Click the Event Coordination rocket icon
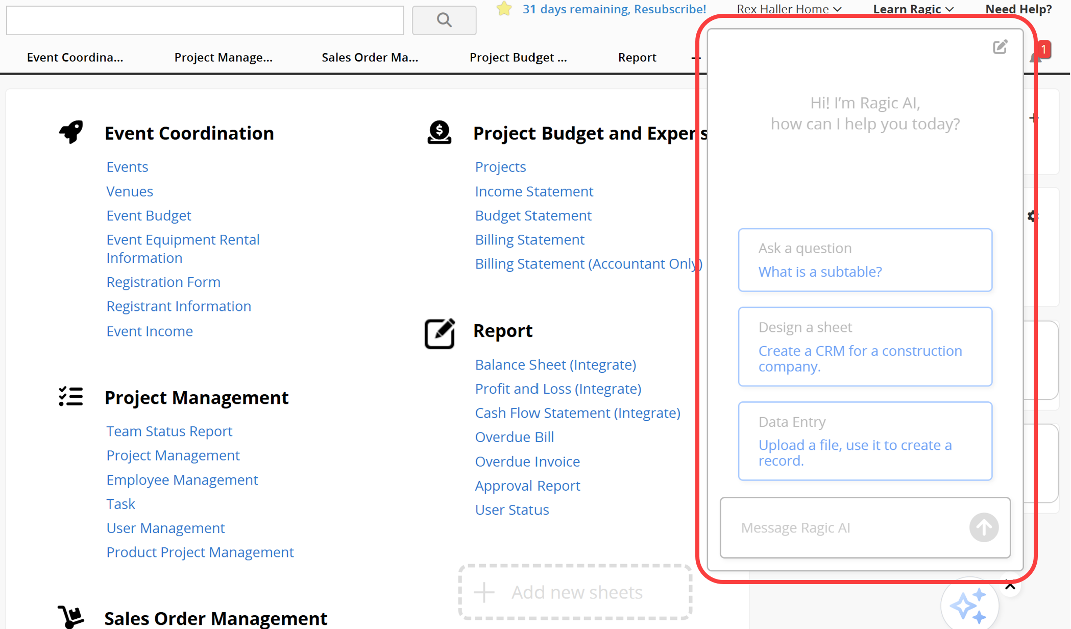 click(71, 132)
